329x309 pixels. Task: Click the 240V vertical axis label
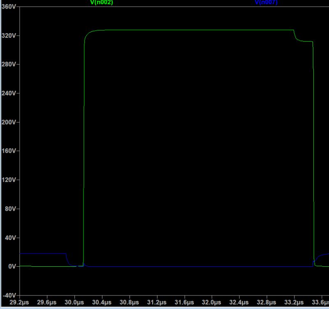pyautogui.click(x=9, y=93)
